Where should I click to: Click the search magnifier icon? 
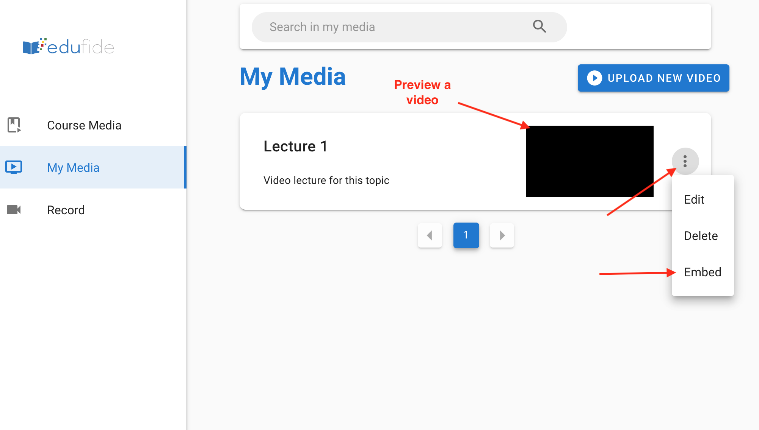coord(539,26)
